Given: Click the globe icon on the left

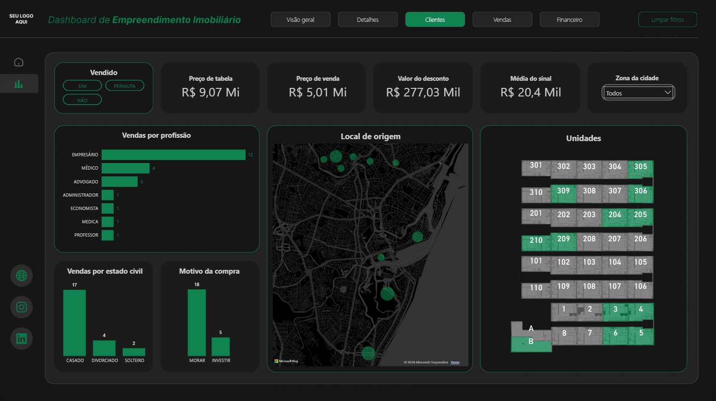Looking at the screenshot, I should pos(21,276).
